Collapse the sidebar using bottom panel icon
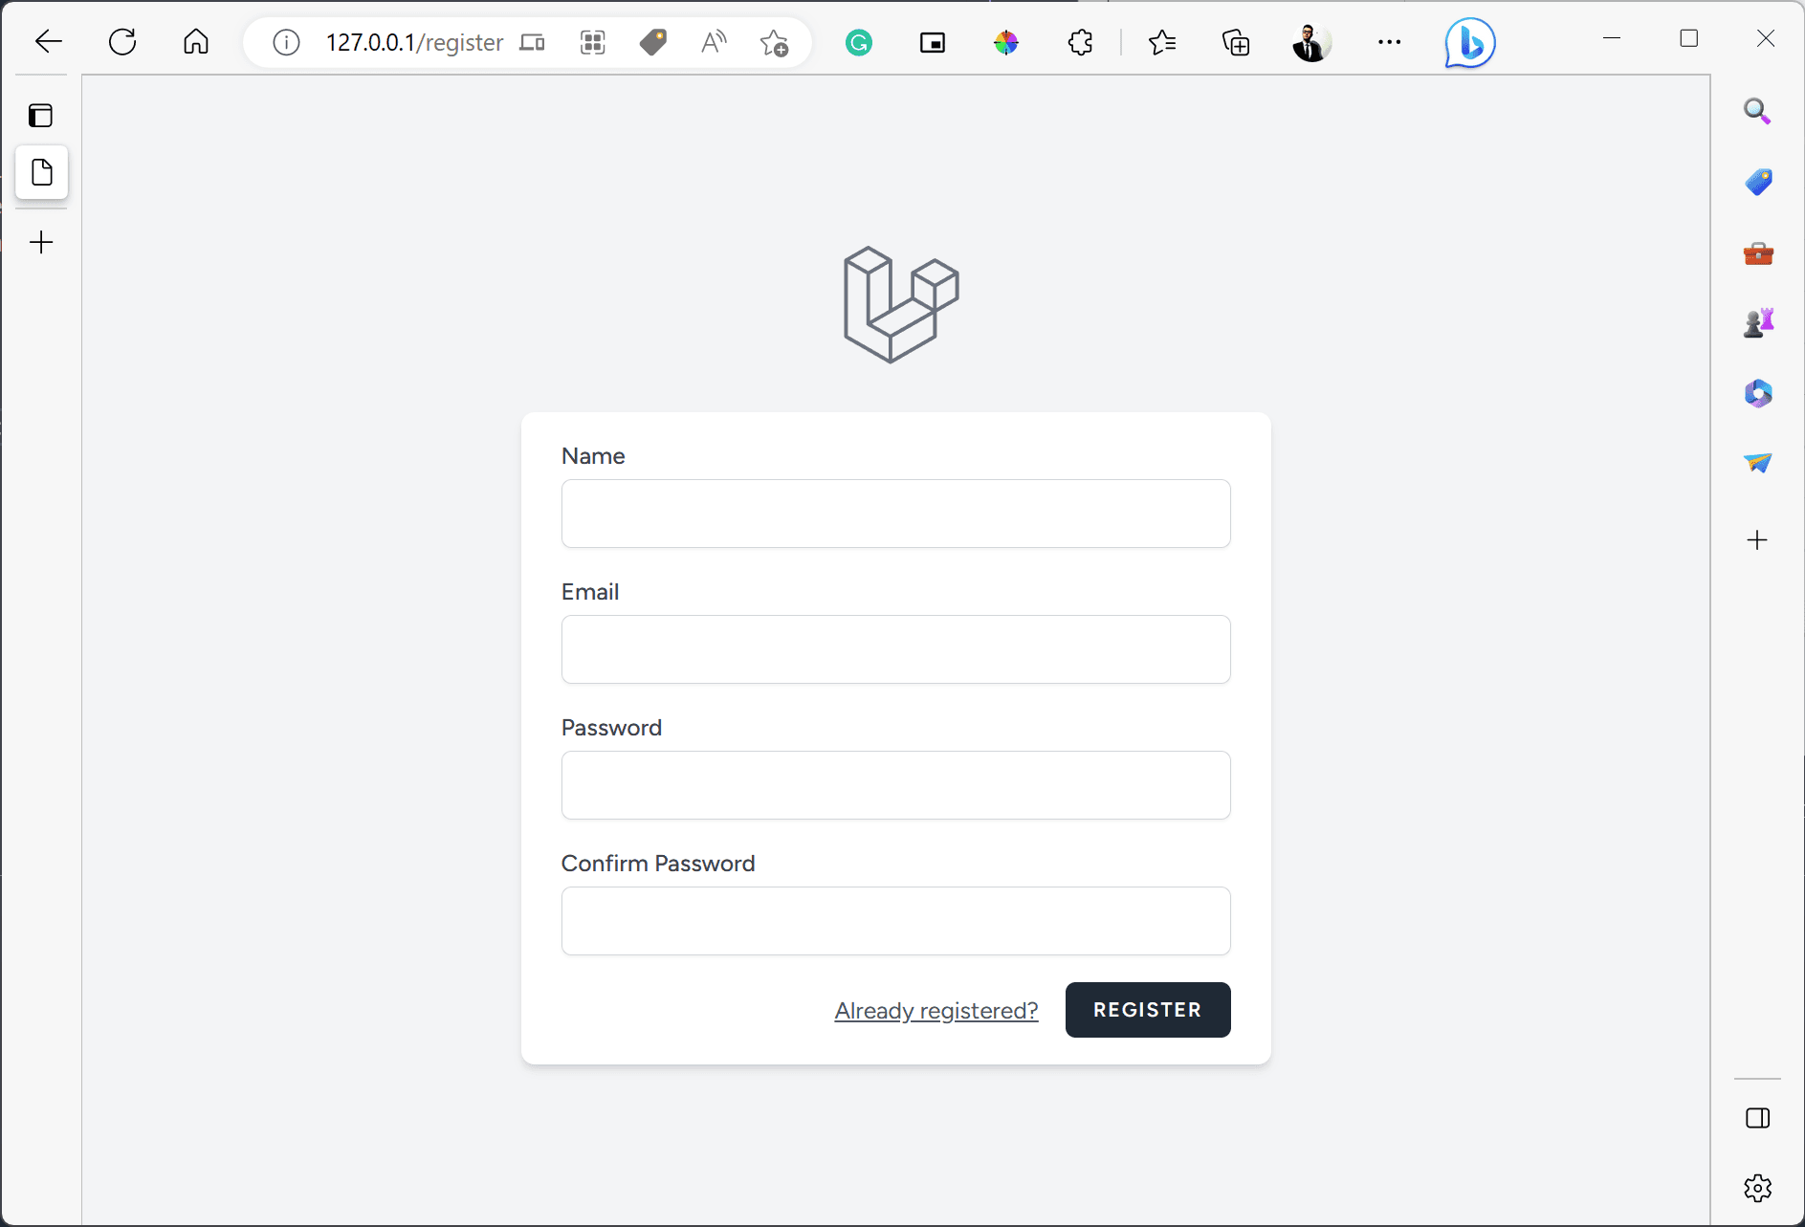Image resolution: width=1805 pixels, height=1227 pixels. 1758,1117
